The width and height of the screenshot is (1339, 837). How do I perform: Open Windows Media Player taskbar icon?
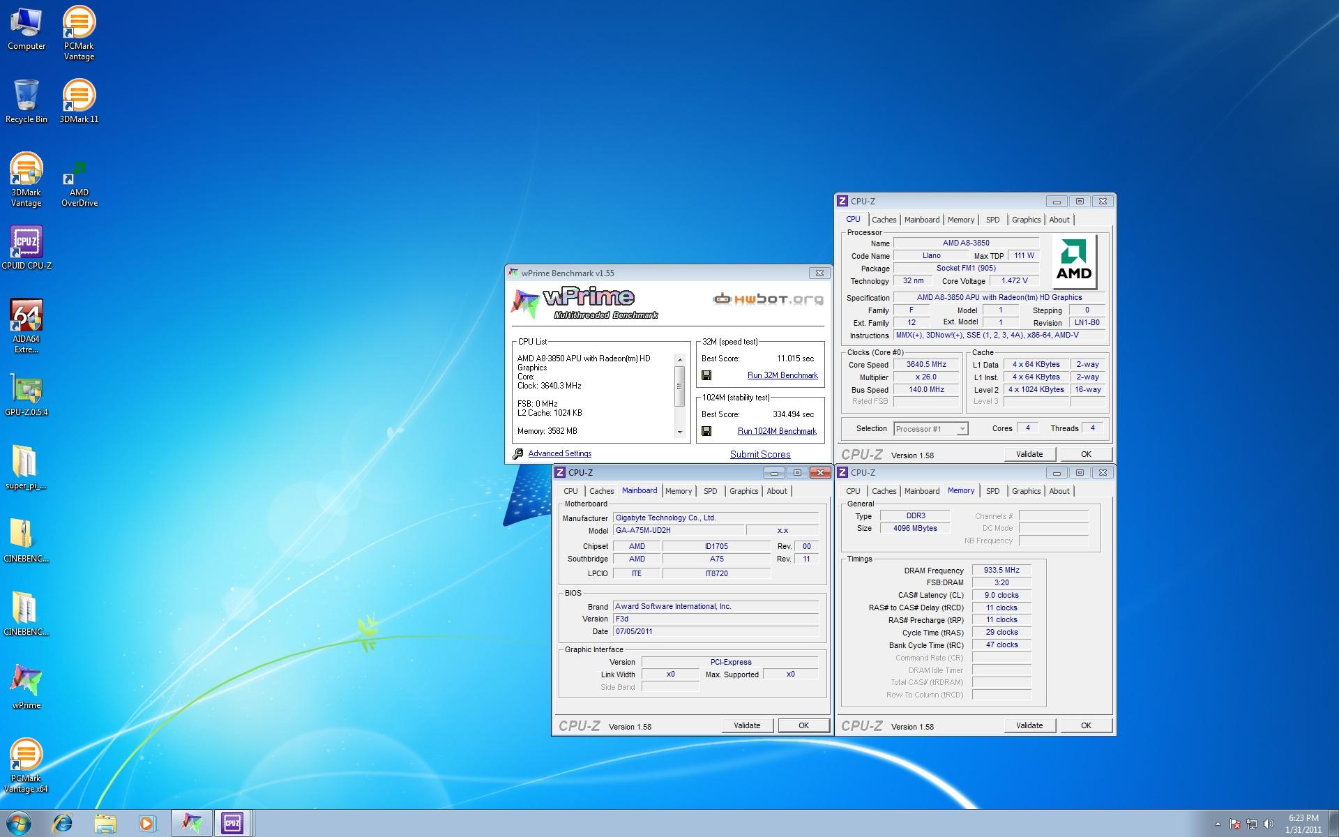(147, 823)
